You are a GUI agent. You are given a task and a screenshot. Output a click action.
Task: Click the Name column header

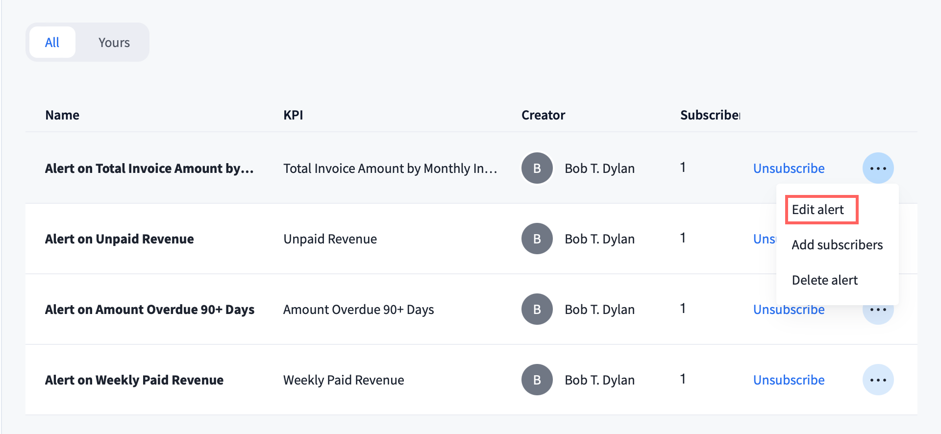coord(62,115)
